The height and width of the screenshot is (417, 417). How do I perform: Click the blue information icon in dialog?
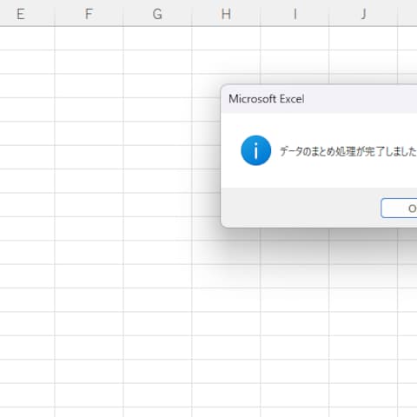[256, 150]
